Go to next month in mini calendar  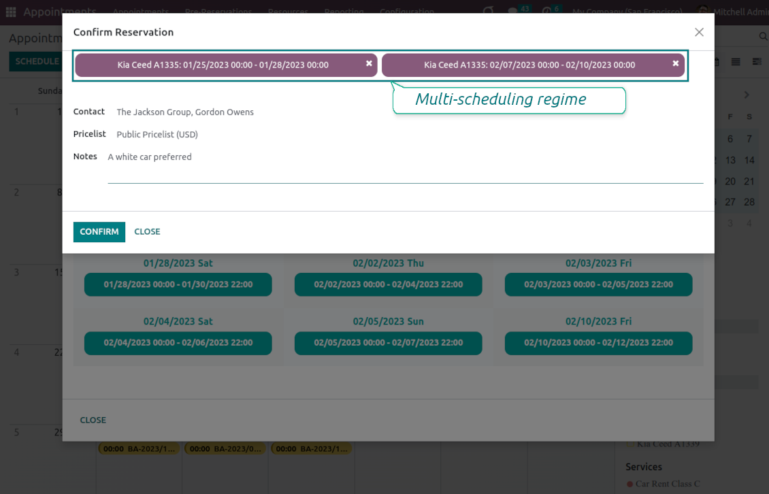click(747, 95)
